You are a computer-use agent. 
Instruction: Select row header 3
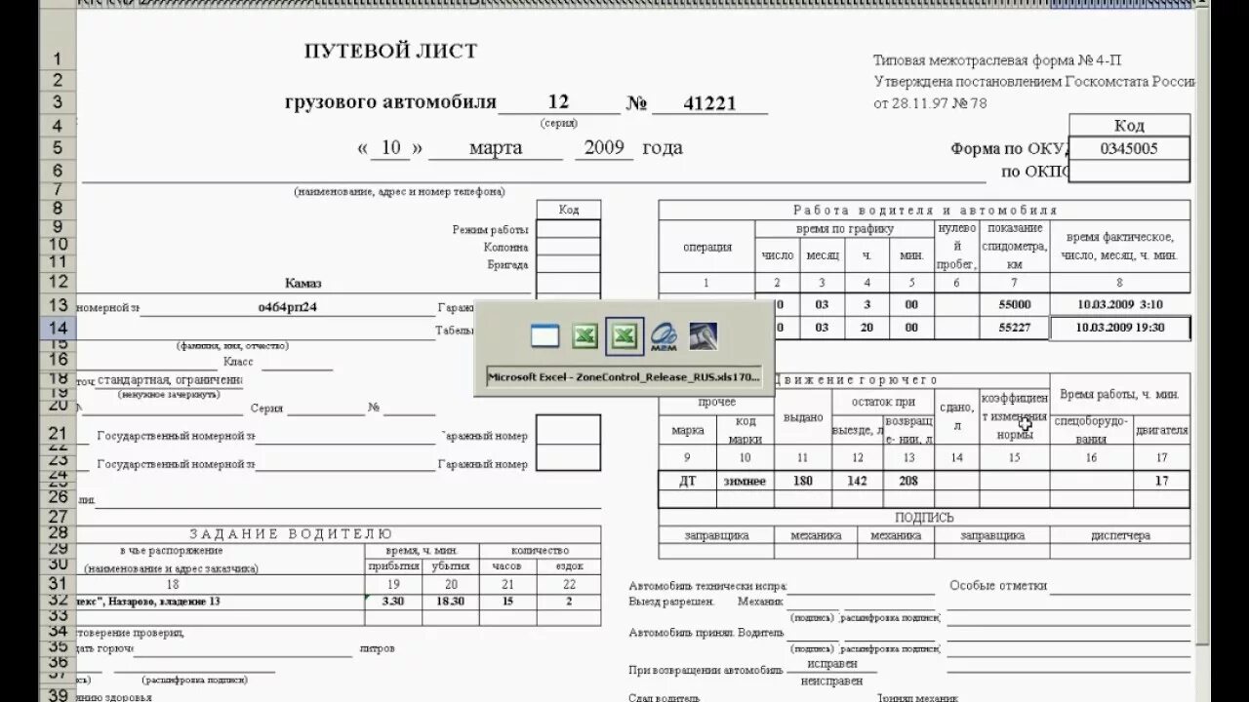(58, 102)
